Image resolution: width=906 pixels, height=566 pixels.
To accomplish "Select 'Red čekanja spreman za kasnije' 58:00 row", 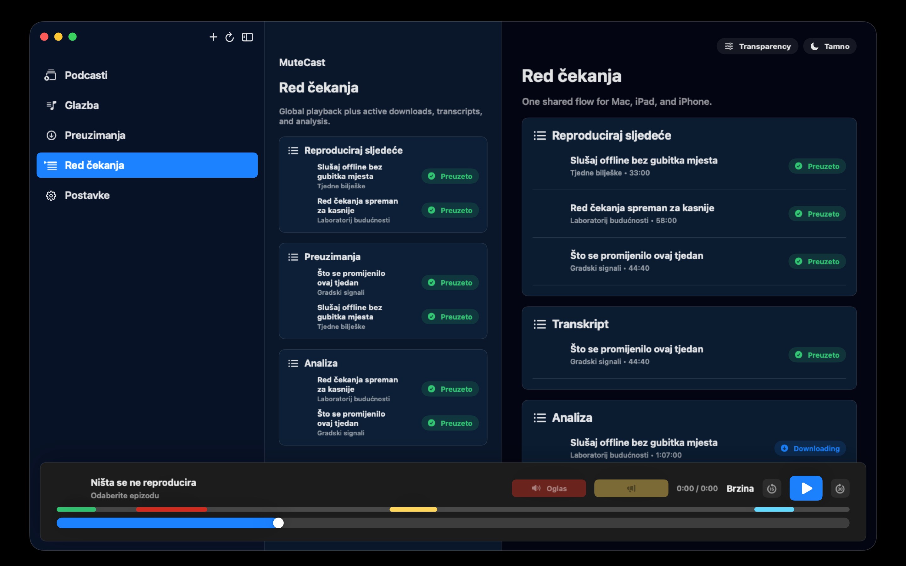I will (689, 214).
